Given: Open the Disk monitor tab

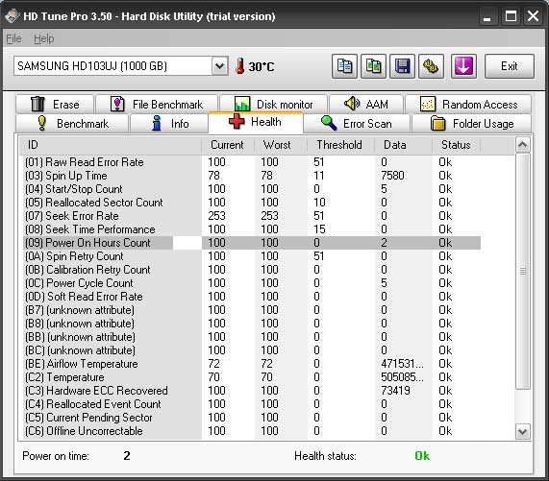Looking at the screenshot, I should point(273,105).
